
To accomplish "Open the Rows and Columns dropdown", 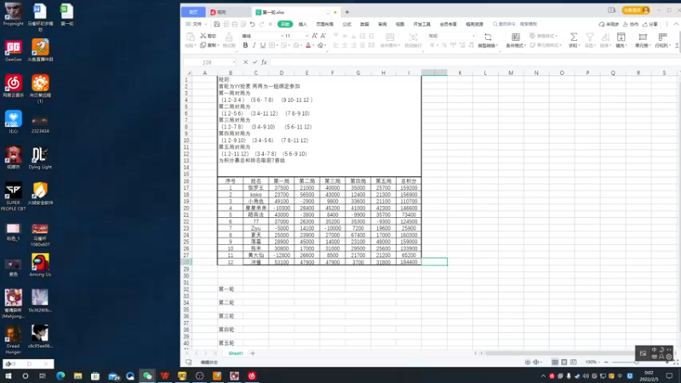I will 662,40.
